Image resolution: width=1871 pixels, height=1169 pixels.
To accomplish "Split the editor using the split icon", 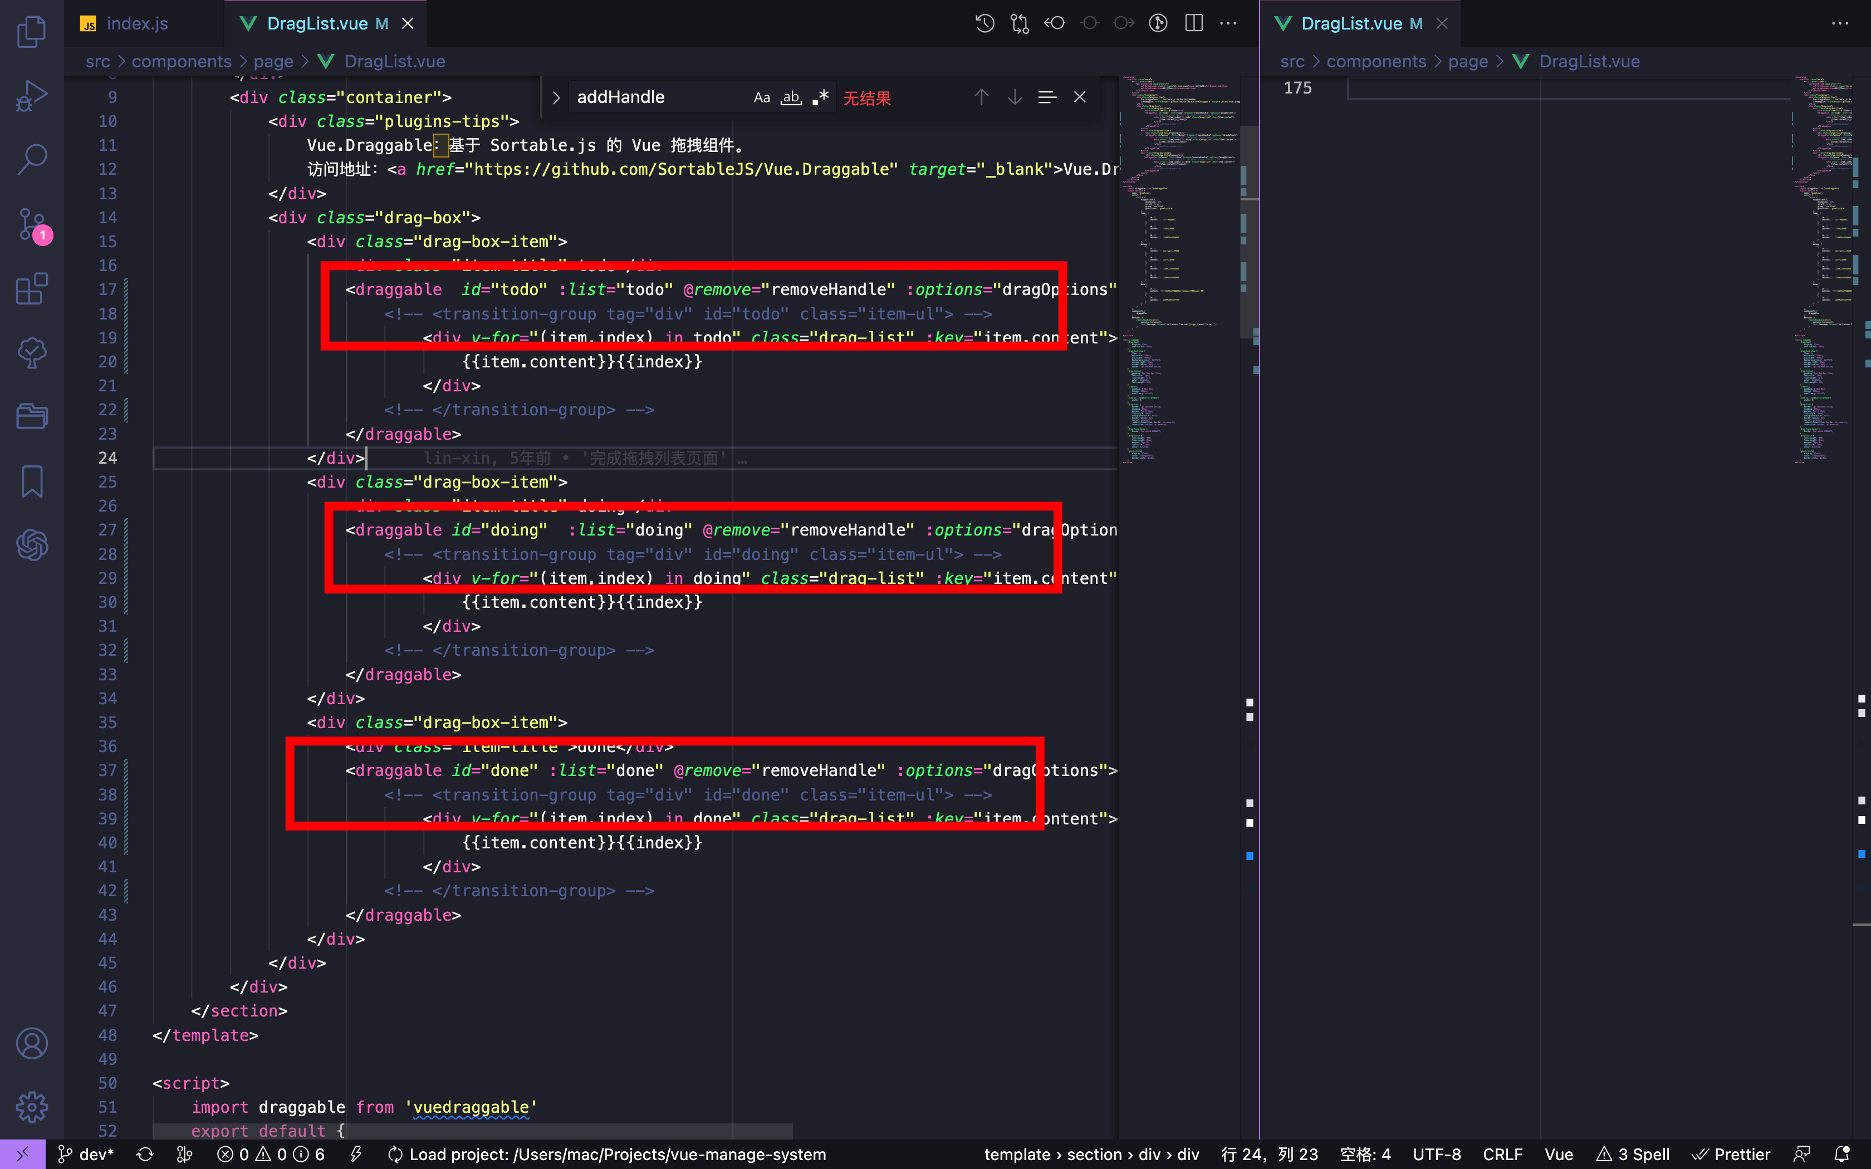I will pos(1193,22).
